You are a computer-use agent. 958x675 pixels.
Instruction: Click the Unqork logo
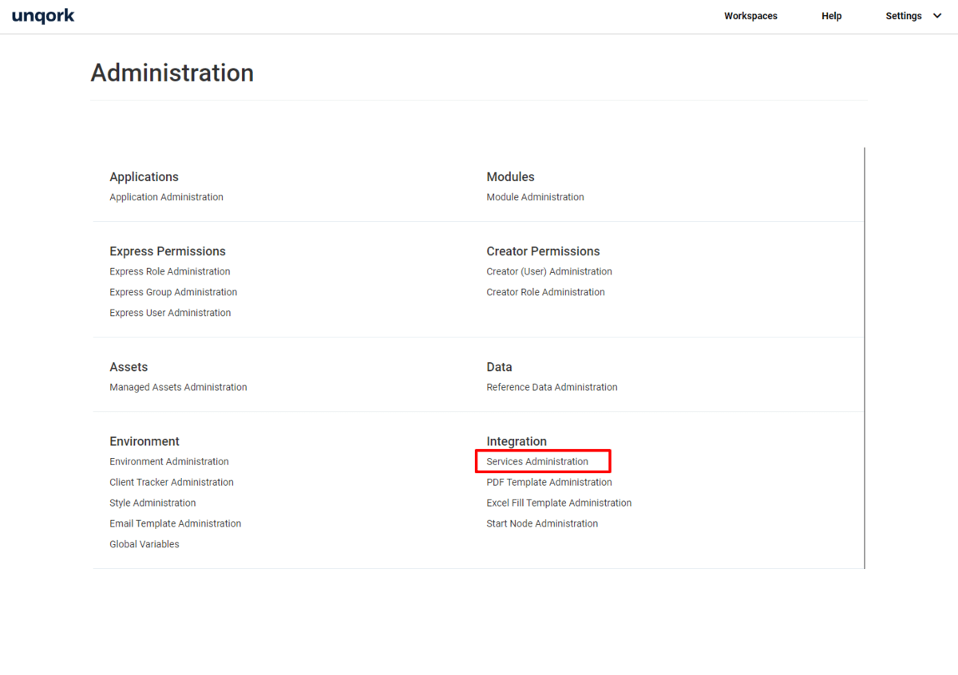[43, 16]
